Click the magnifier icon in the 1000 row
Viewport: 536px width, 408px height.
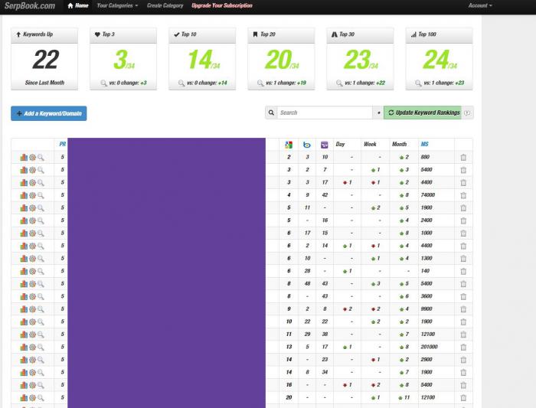pos(41,233)
